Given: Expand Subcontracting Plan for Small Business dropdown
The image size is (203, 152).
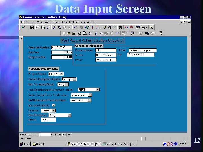Looking at the screenshot, I should click(x=90, y=95).
